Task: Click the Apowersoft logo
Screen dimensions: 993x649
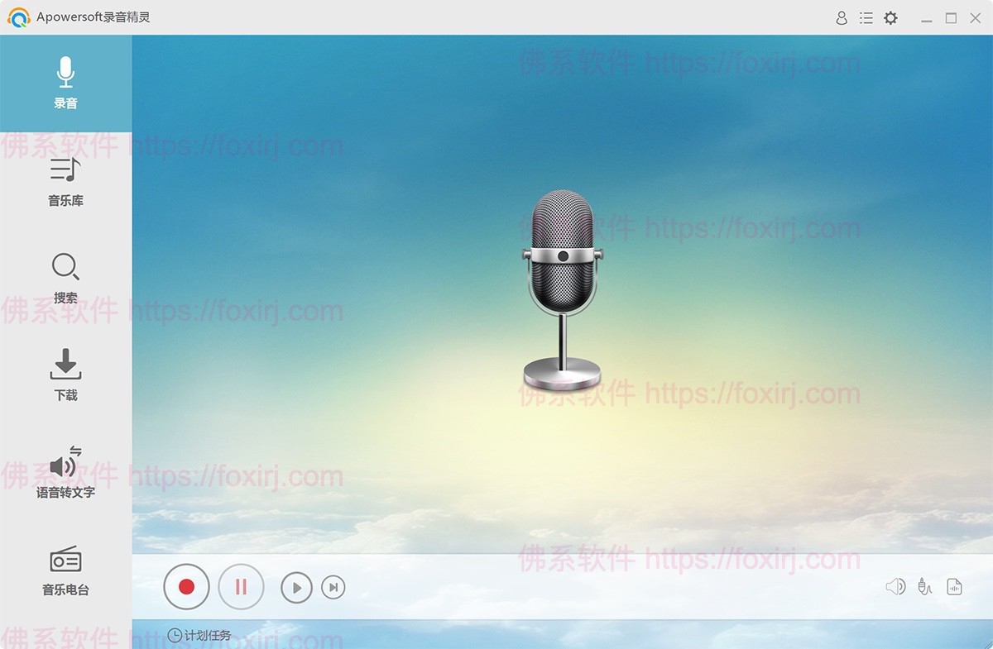Action: click(18, 17)
